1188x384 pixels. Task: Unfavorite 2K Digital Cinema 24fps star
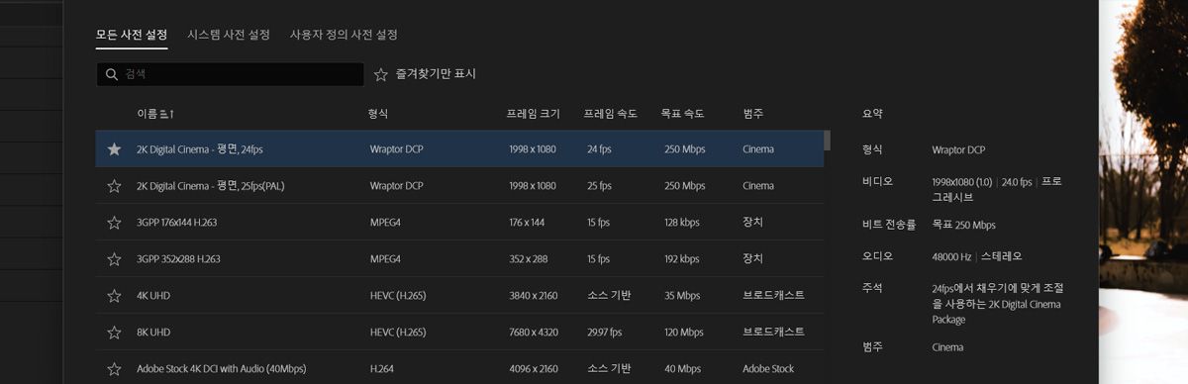[114, 149]
